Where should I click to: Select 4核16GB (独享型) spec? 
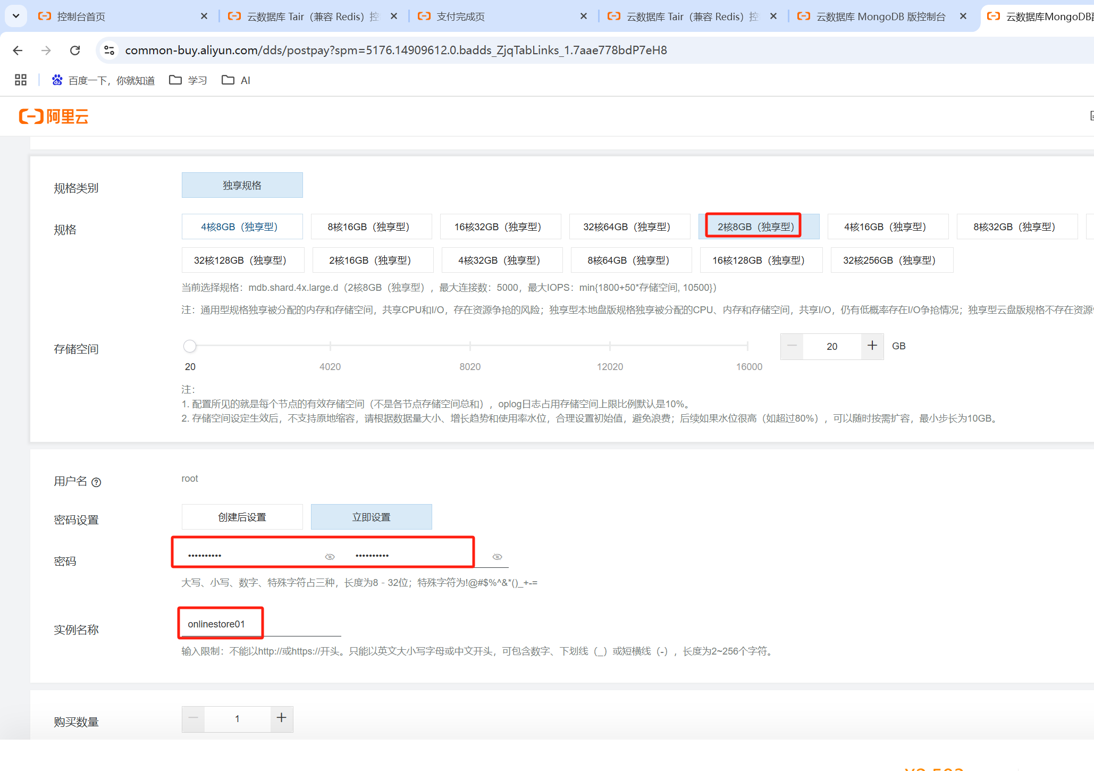(888, 227)
